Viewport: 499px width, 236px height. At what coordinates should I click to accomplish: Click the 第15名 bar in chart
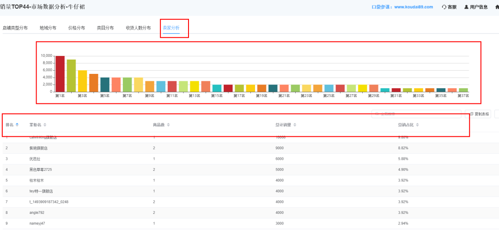coord(217,88)
